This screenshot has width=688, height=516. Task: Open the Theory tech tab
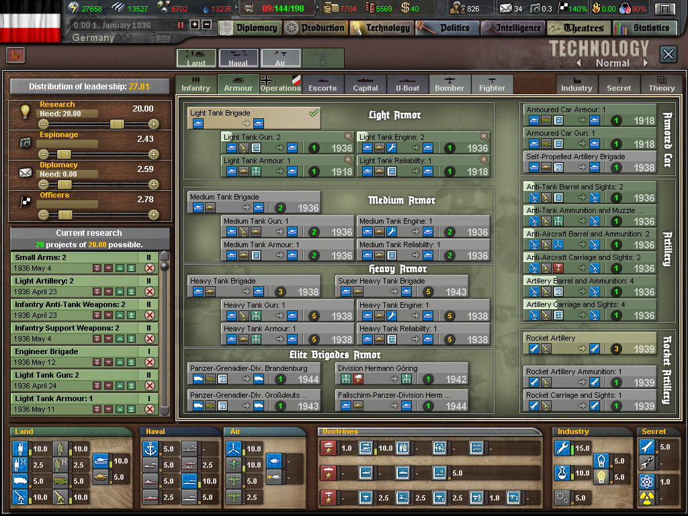click(661, 84)
